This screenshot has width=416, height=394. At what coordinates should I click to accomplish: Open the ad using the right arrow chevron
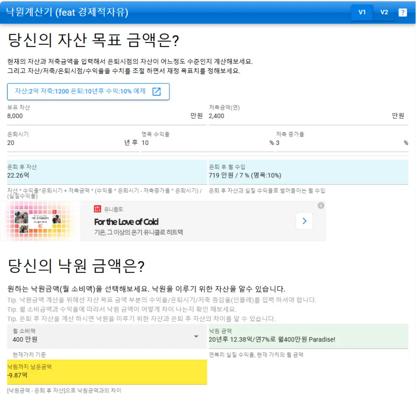pyautogui.click(x=304, y=221)
